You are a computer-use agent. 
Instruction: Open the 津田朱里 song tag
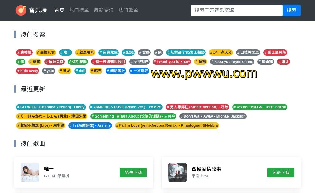(52, 116)
